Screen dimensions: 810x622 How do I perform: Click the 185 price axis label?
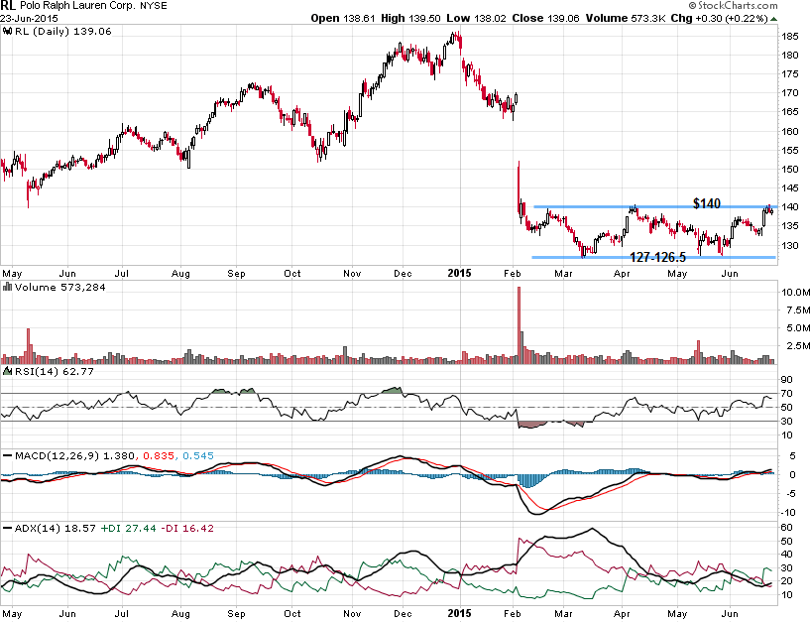[x=790, y=37]
